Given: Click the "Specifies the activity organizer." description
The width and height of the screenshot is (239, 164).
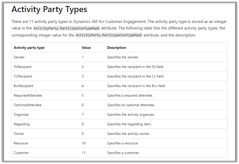Looking at the screenshot, I should pyautogui.click(x=131, y=114).
